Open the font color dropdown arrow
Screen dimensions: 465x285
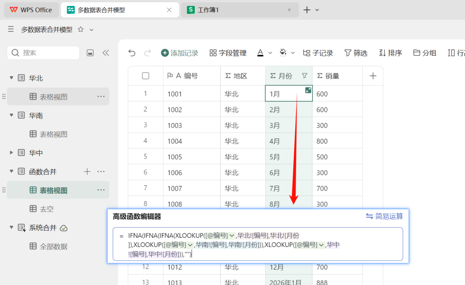point(270,53)
